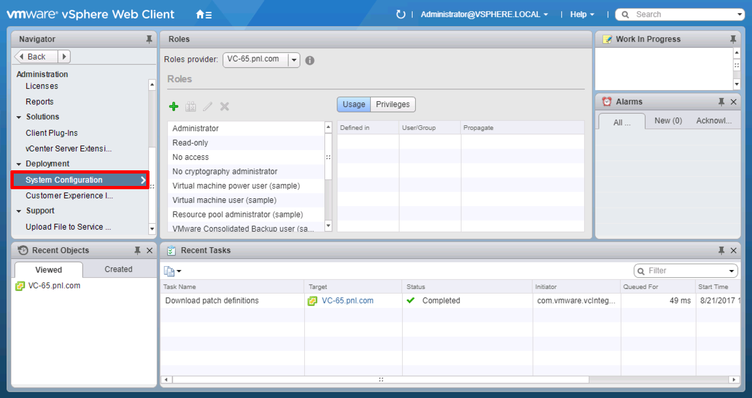Click Navigator scrollbar down arrow
Viewport: 752px width, 398px height.
coord(152,229)
